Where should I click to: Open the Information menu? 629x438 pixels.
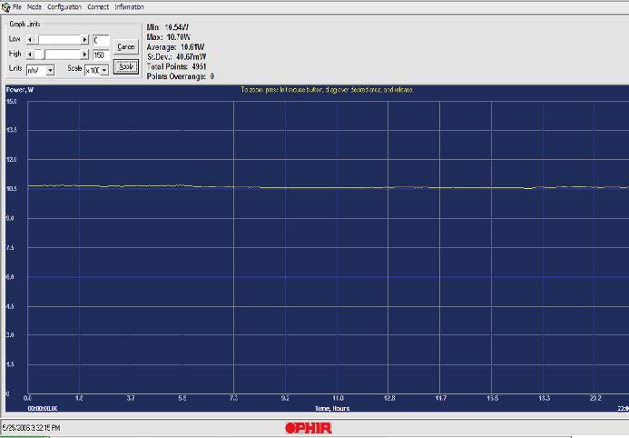pyautogui.click(x=129, y=6)
